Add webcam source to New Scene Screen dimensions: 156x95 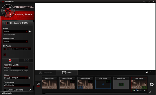point(137,90)
